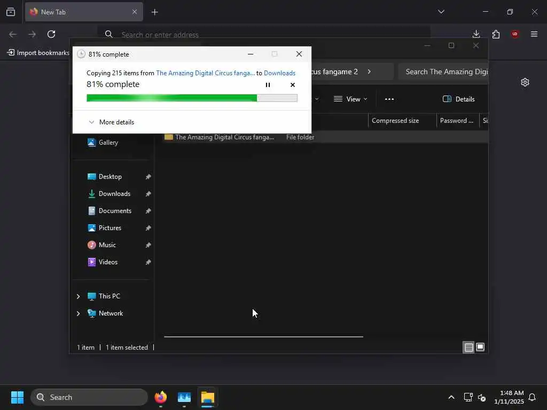
Task: Toggle the Details pane button
Action: (x=458, y=99)
